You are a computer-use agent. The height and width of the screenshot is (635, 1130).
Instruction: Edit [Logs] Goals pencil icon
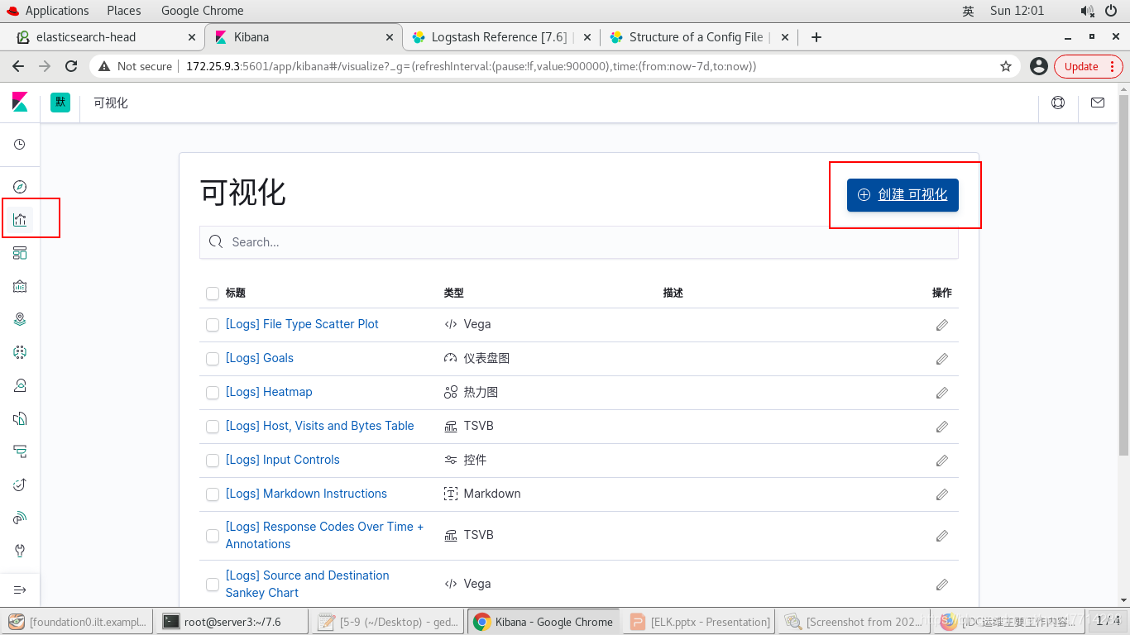click(x=941, y=359)
